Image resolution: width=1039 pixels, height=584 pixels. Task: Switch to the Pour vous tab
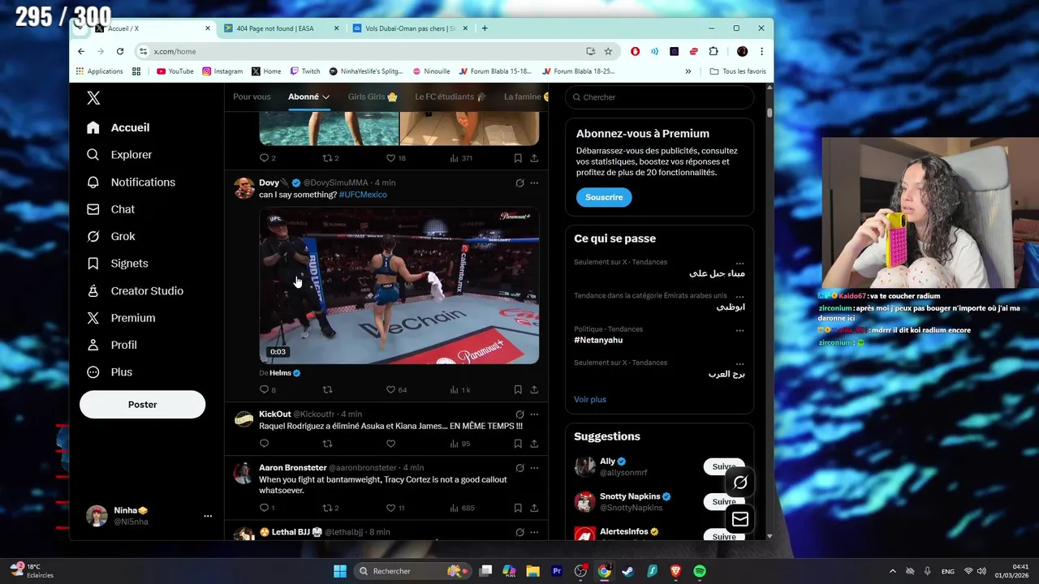point(252,97)
